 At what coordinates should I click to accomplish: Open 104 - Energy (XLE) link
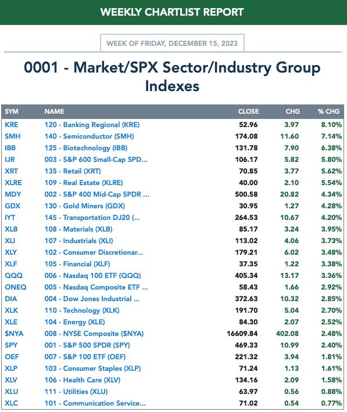tap(75, 322)
